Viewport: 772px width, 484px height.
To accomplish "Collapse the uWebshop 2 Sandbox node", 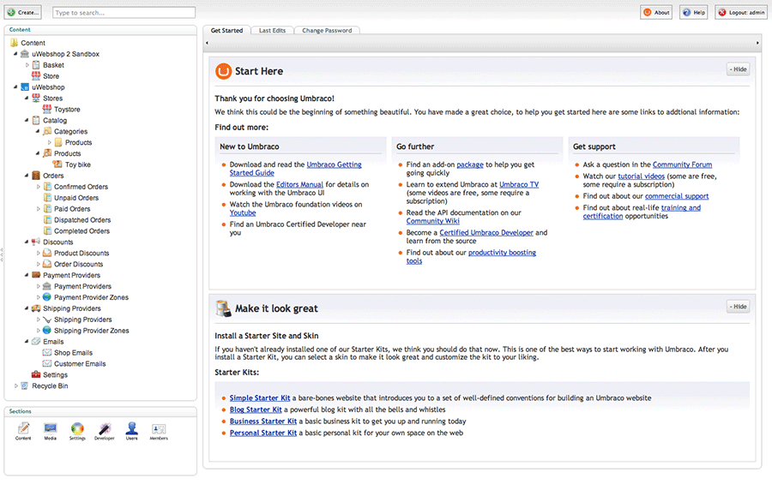I will tap(15, 54).
